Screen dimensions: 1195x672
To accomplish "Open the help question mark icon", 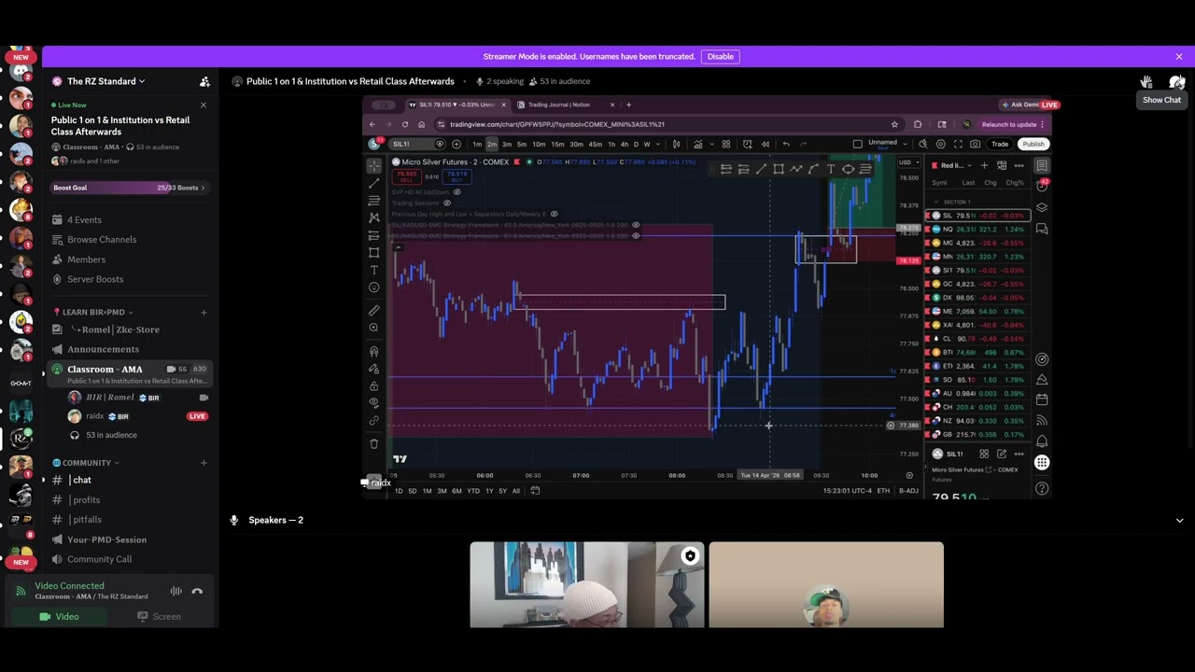I will coord(1042,488).
